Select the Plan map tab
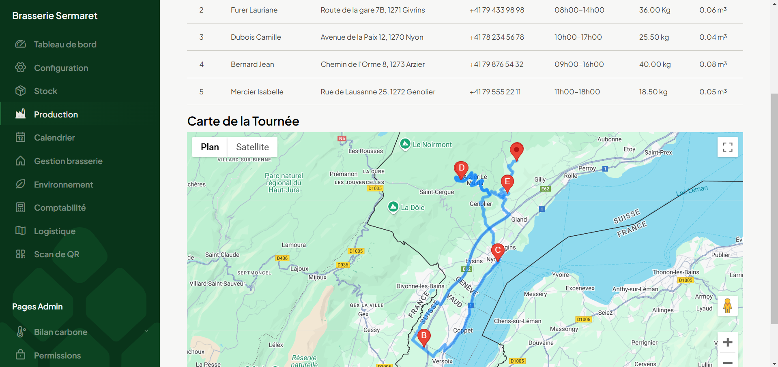The height and width of the screenshot is (367, 778). coord(209,147)
